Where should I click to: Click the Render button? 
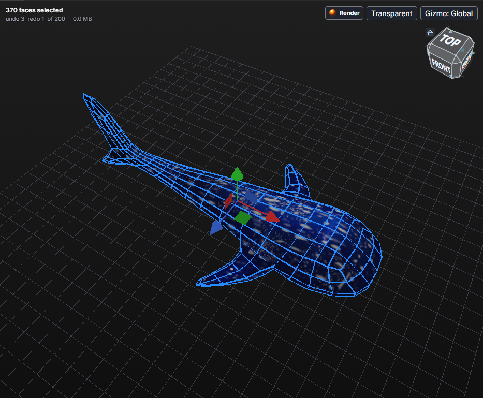click(x=344, y=13)
